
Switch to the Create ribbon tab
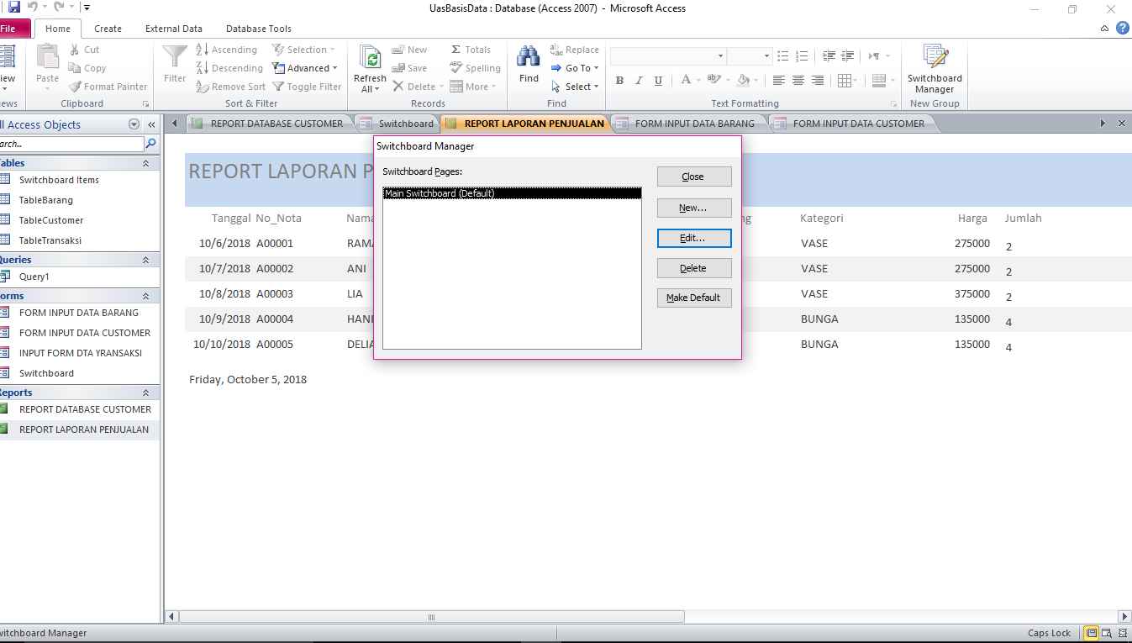click(108, 28)
